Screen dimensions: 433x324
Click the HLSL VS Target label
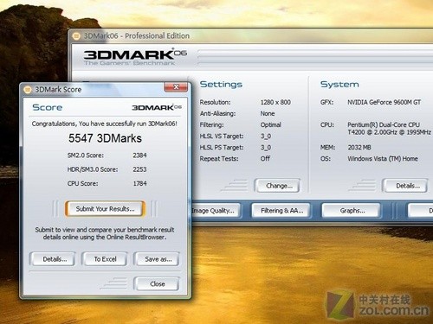tap(222, 137)
